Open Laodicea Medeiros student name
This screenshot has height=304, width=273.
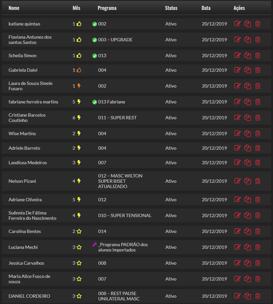click(28, 163)
